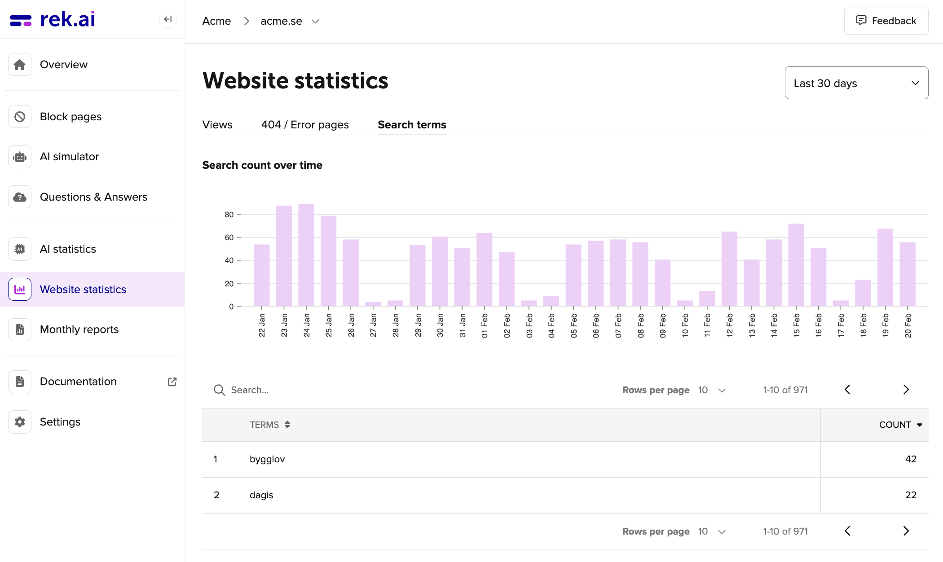Click count value 22
The width and height of the screenshot is (943, 562).
(x=911, y=495)
